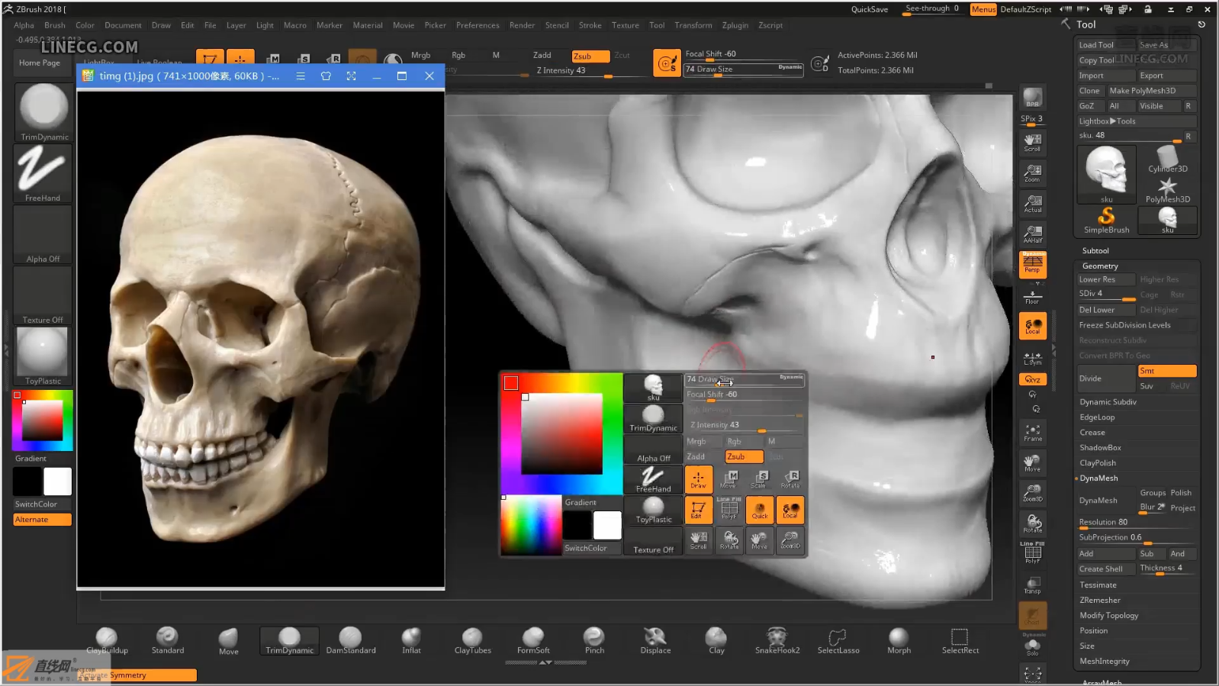Screen dimensions: 1219x686
Task: Collapse the Geometry section
Action: [1100, 266]
